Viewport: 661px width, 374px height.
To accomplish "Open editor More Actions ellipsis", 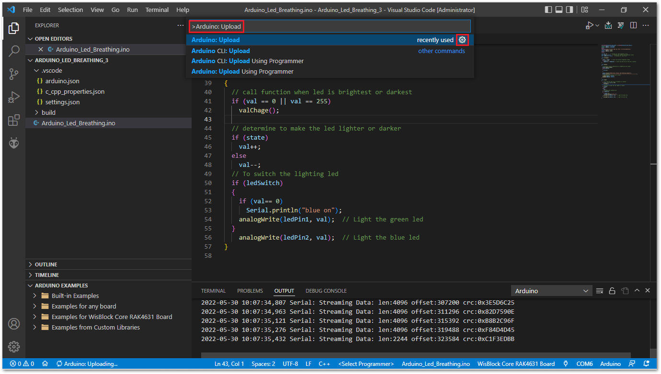I will click(646, 25).
